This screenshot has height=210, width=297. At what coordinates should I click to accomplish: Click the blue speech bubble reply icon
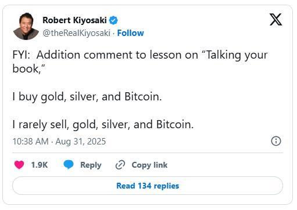(x=69, y=165)
